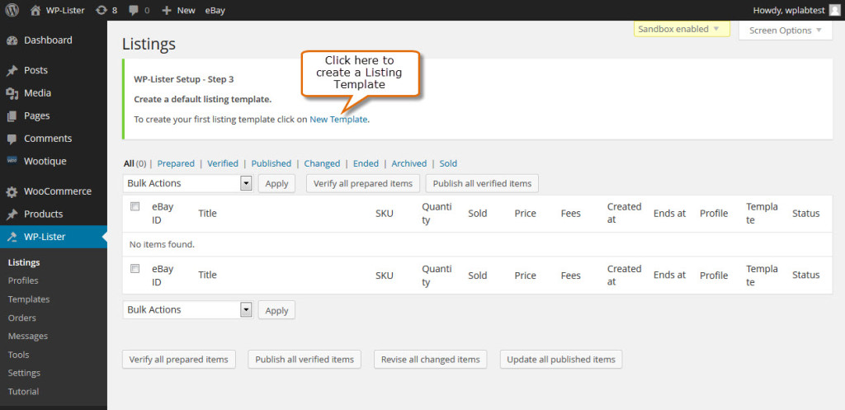Viewport: 845px width, 410px height.
Task: Click the Status column header in top row
Action: (805, 214)
